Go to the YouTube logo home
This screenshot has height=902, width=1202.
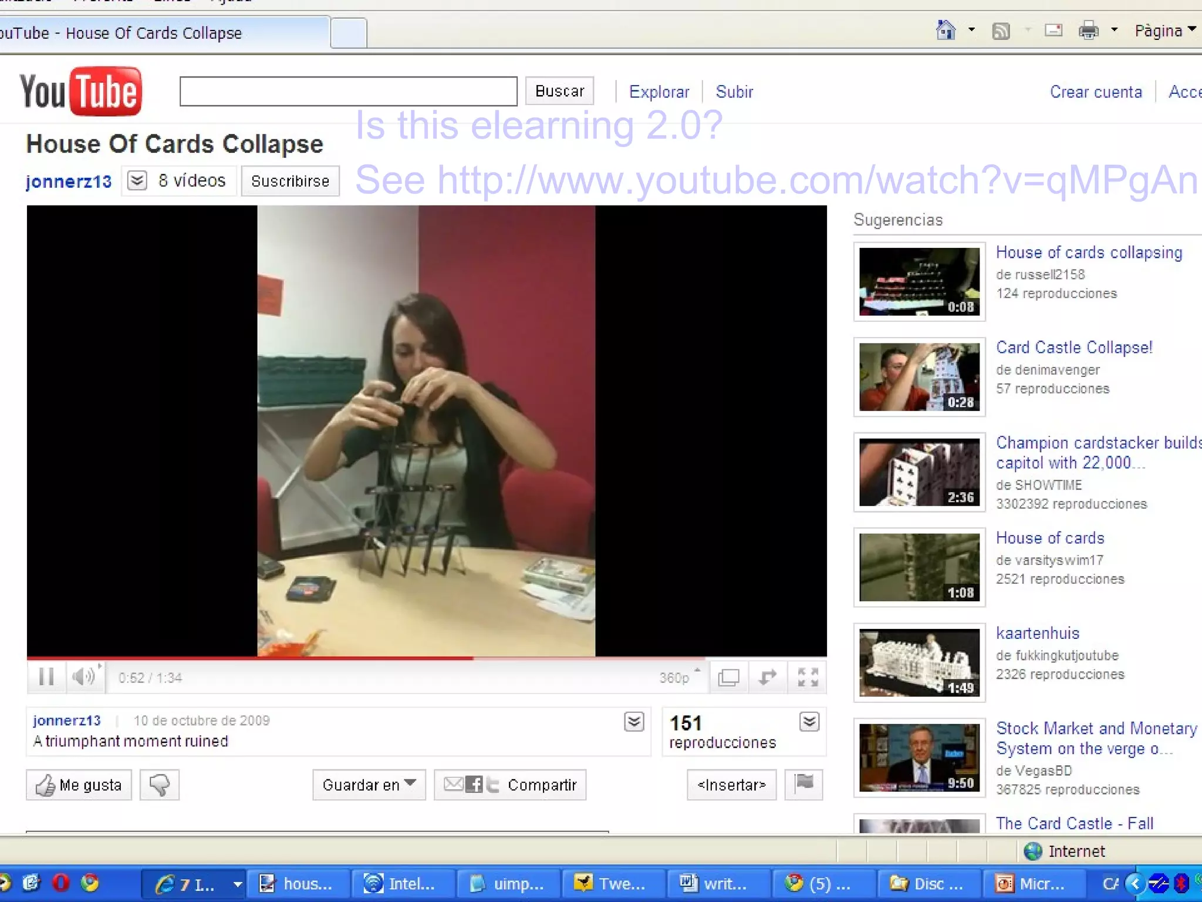[x=81, y=91]
